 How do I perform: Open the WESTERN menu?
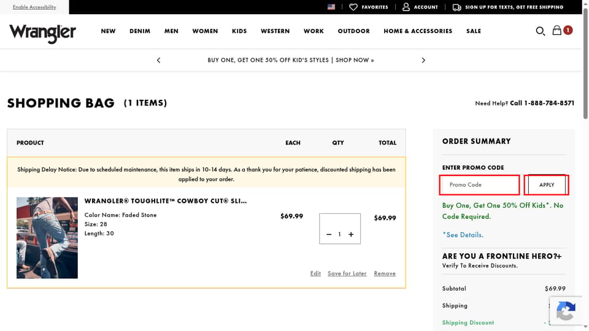tap(275, 31)
